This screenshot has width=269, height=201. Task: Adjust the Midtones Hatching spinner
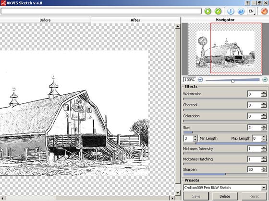(x=264, y=159)
